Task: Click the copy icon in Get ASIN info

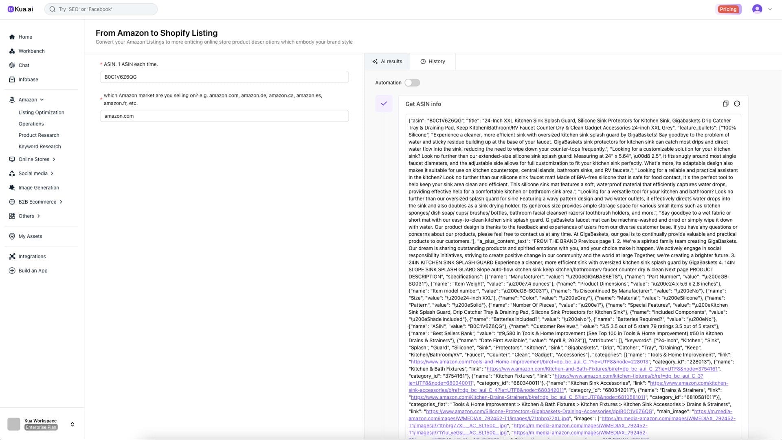Action: (x=725, y=104)
